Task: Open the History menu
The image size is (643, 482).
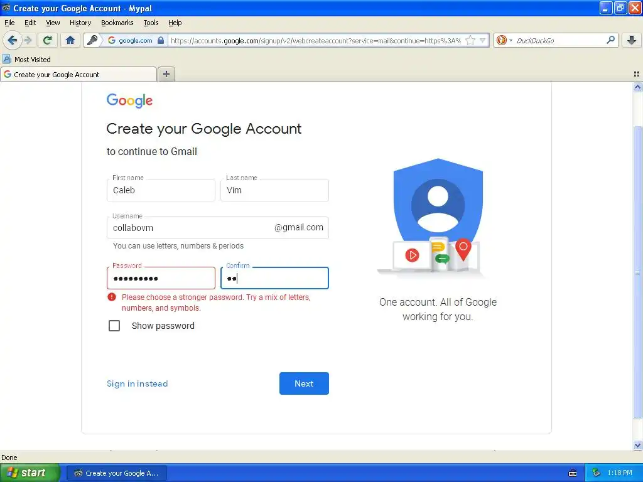Action: (x=80, y=23)
